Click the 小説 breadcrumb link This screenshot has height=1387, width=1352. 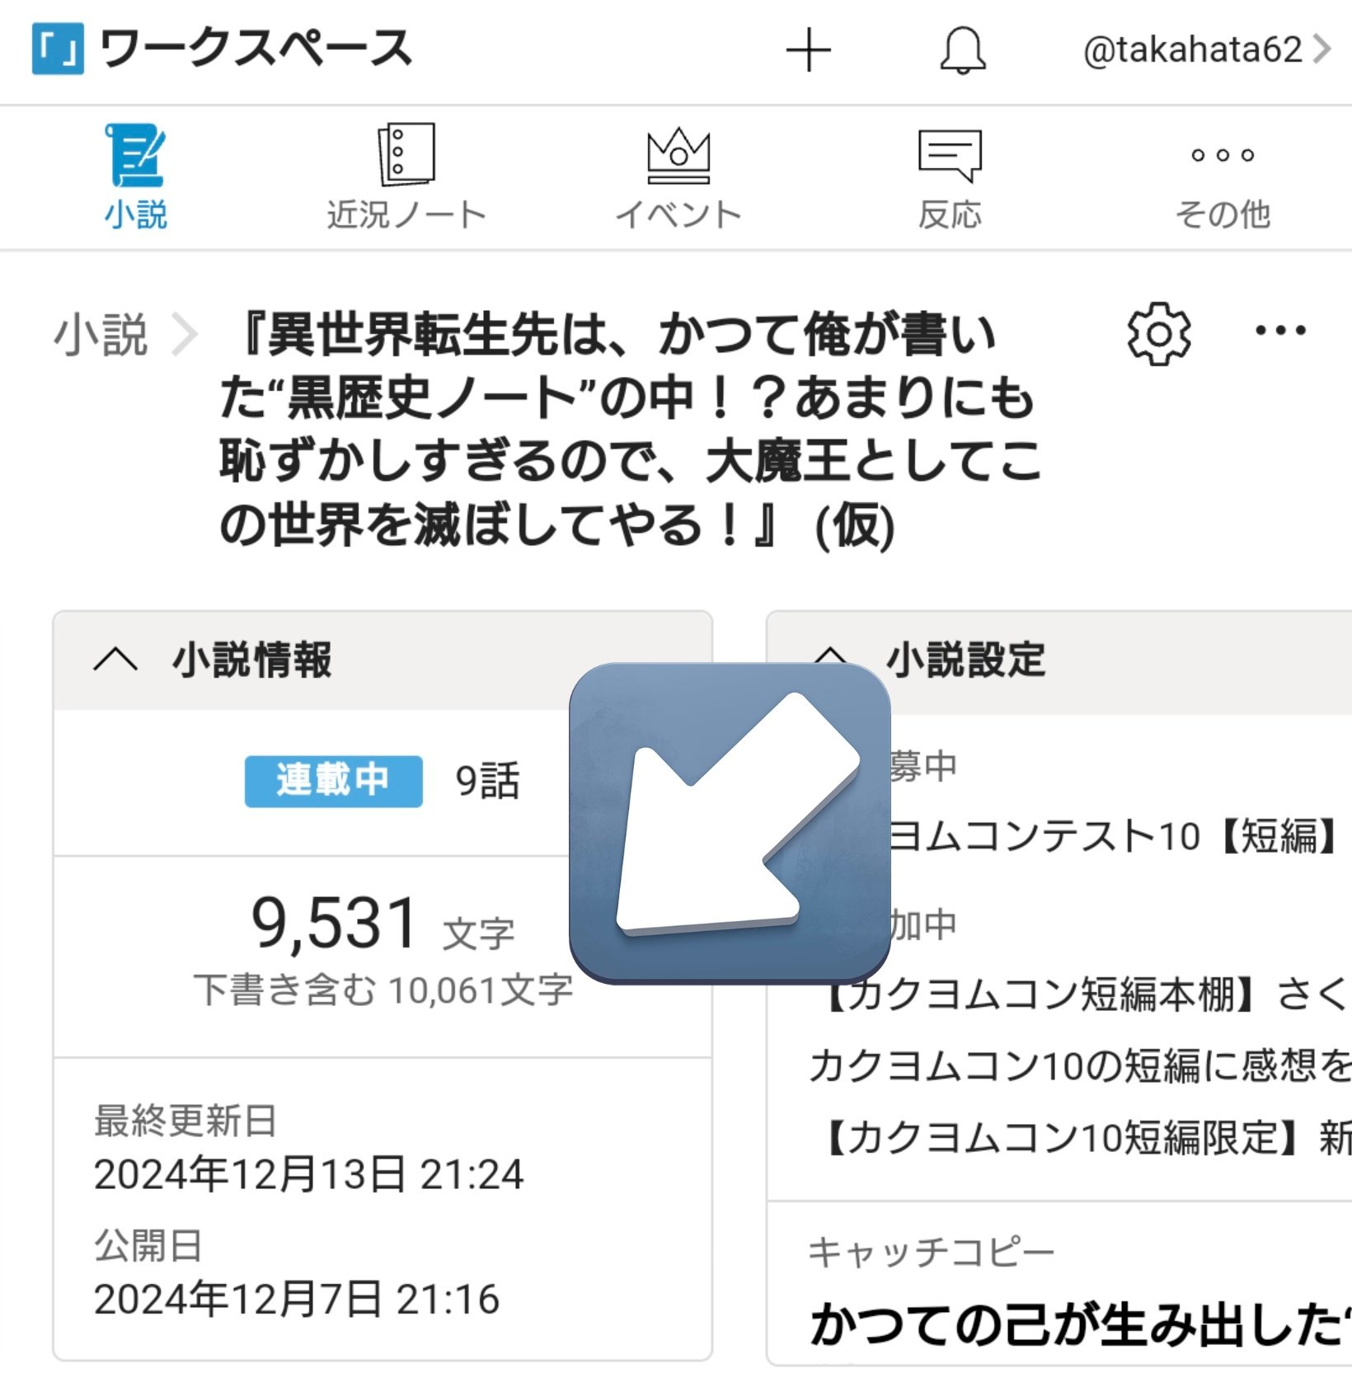click(101, 336)
